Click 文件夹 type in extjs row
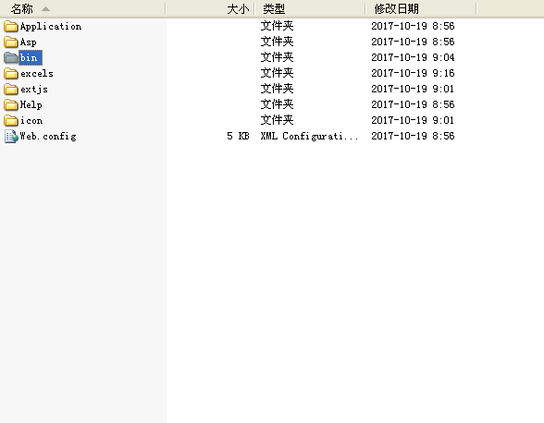 (x=278, y=89)
